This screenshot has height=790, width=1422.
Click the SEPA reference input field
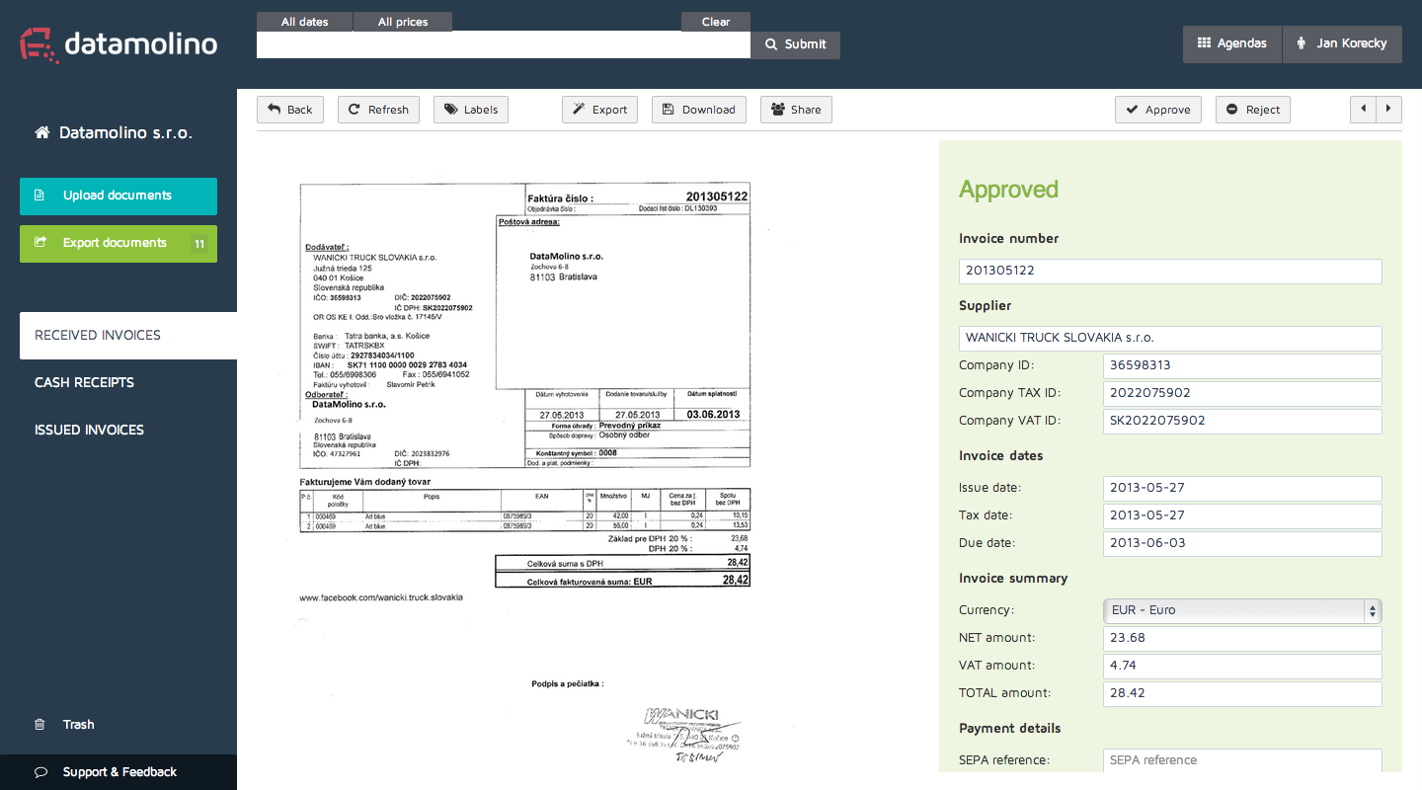coord(1241,760)
